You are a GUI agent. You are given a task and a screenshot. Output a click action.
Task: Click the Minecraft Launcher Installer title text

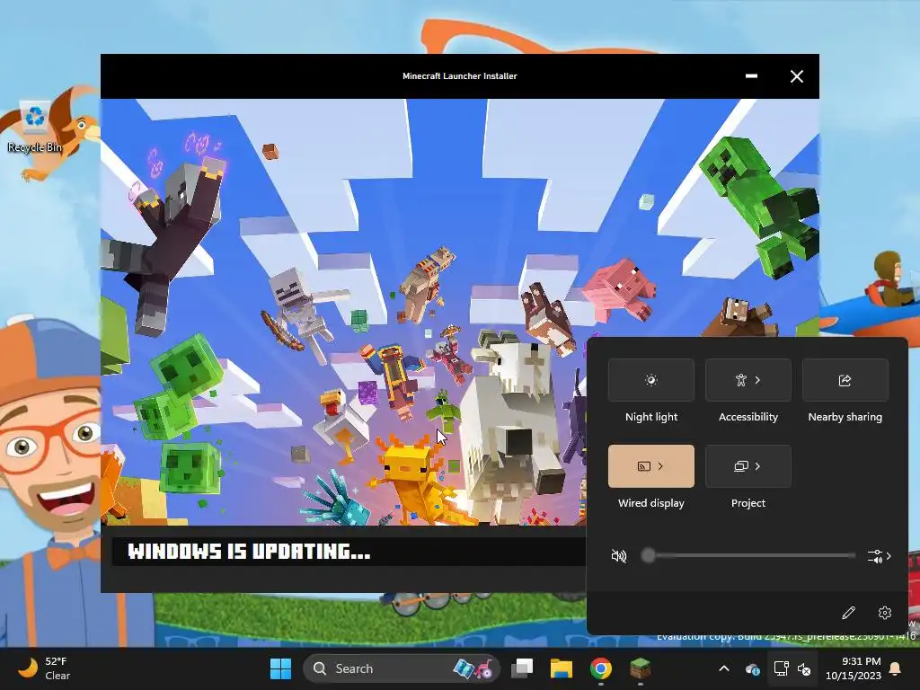tap(459, 75)
